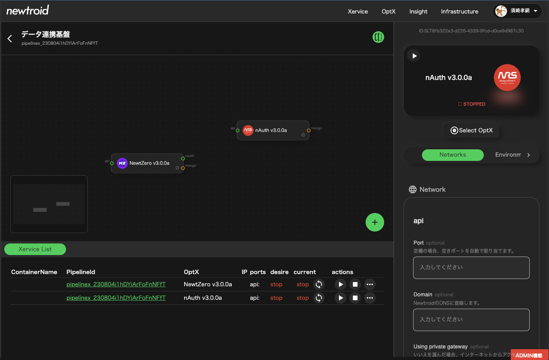Click the nAuth node's api input port
The image size is (549, 360).
pos(237,130)
